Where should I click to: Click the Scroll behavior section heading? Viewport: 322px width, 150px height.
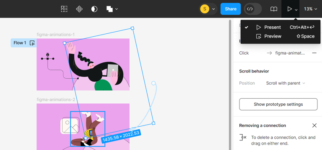pyautogui.click(x=254, y=71)
